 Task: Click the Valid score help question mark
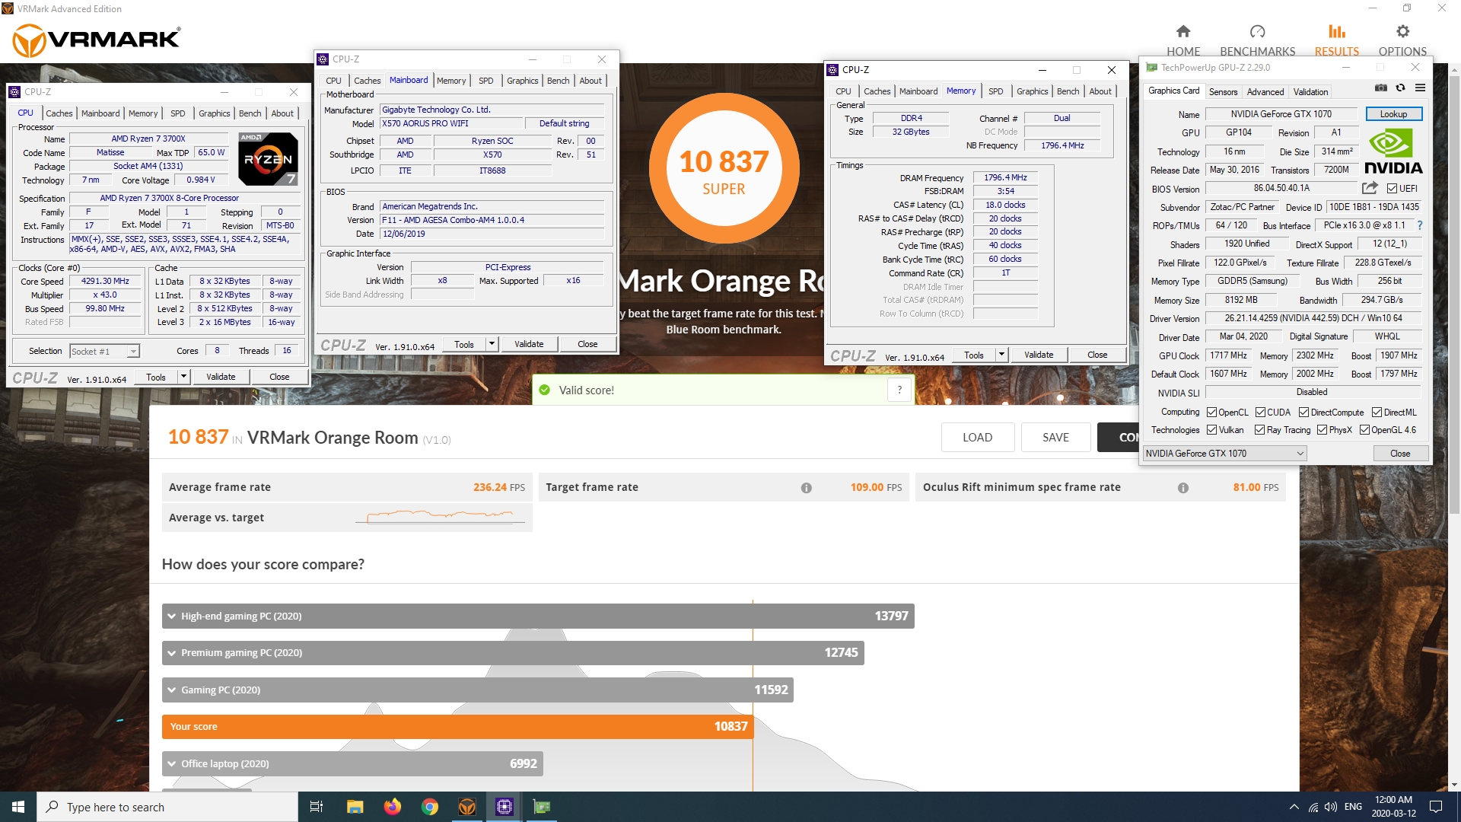pyautogui.click(x=899, y=390)
